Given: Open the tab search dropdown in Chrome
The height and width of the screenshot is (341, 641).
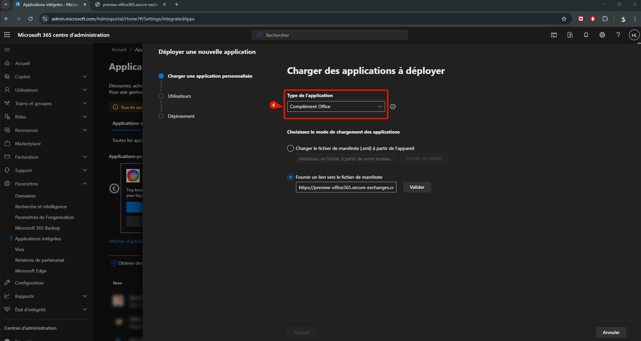Looking at the screenshot, I should 6,4.
